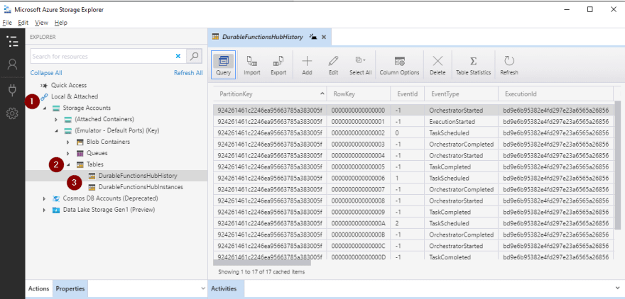Image resolution: width=625 pixels, height=299 pixels.
Task: Click the pin icon on the table tab
Action: coord(313,37)
